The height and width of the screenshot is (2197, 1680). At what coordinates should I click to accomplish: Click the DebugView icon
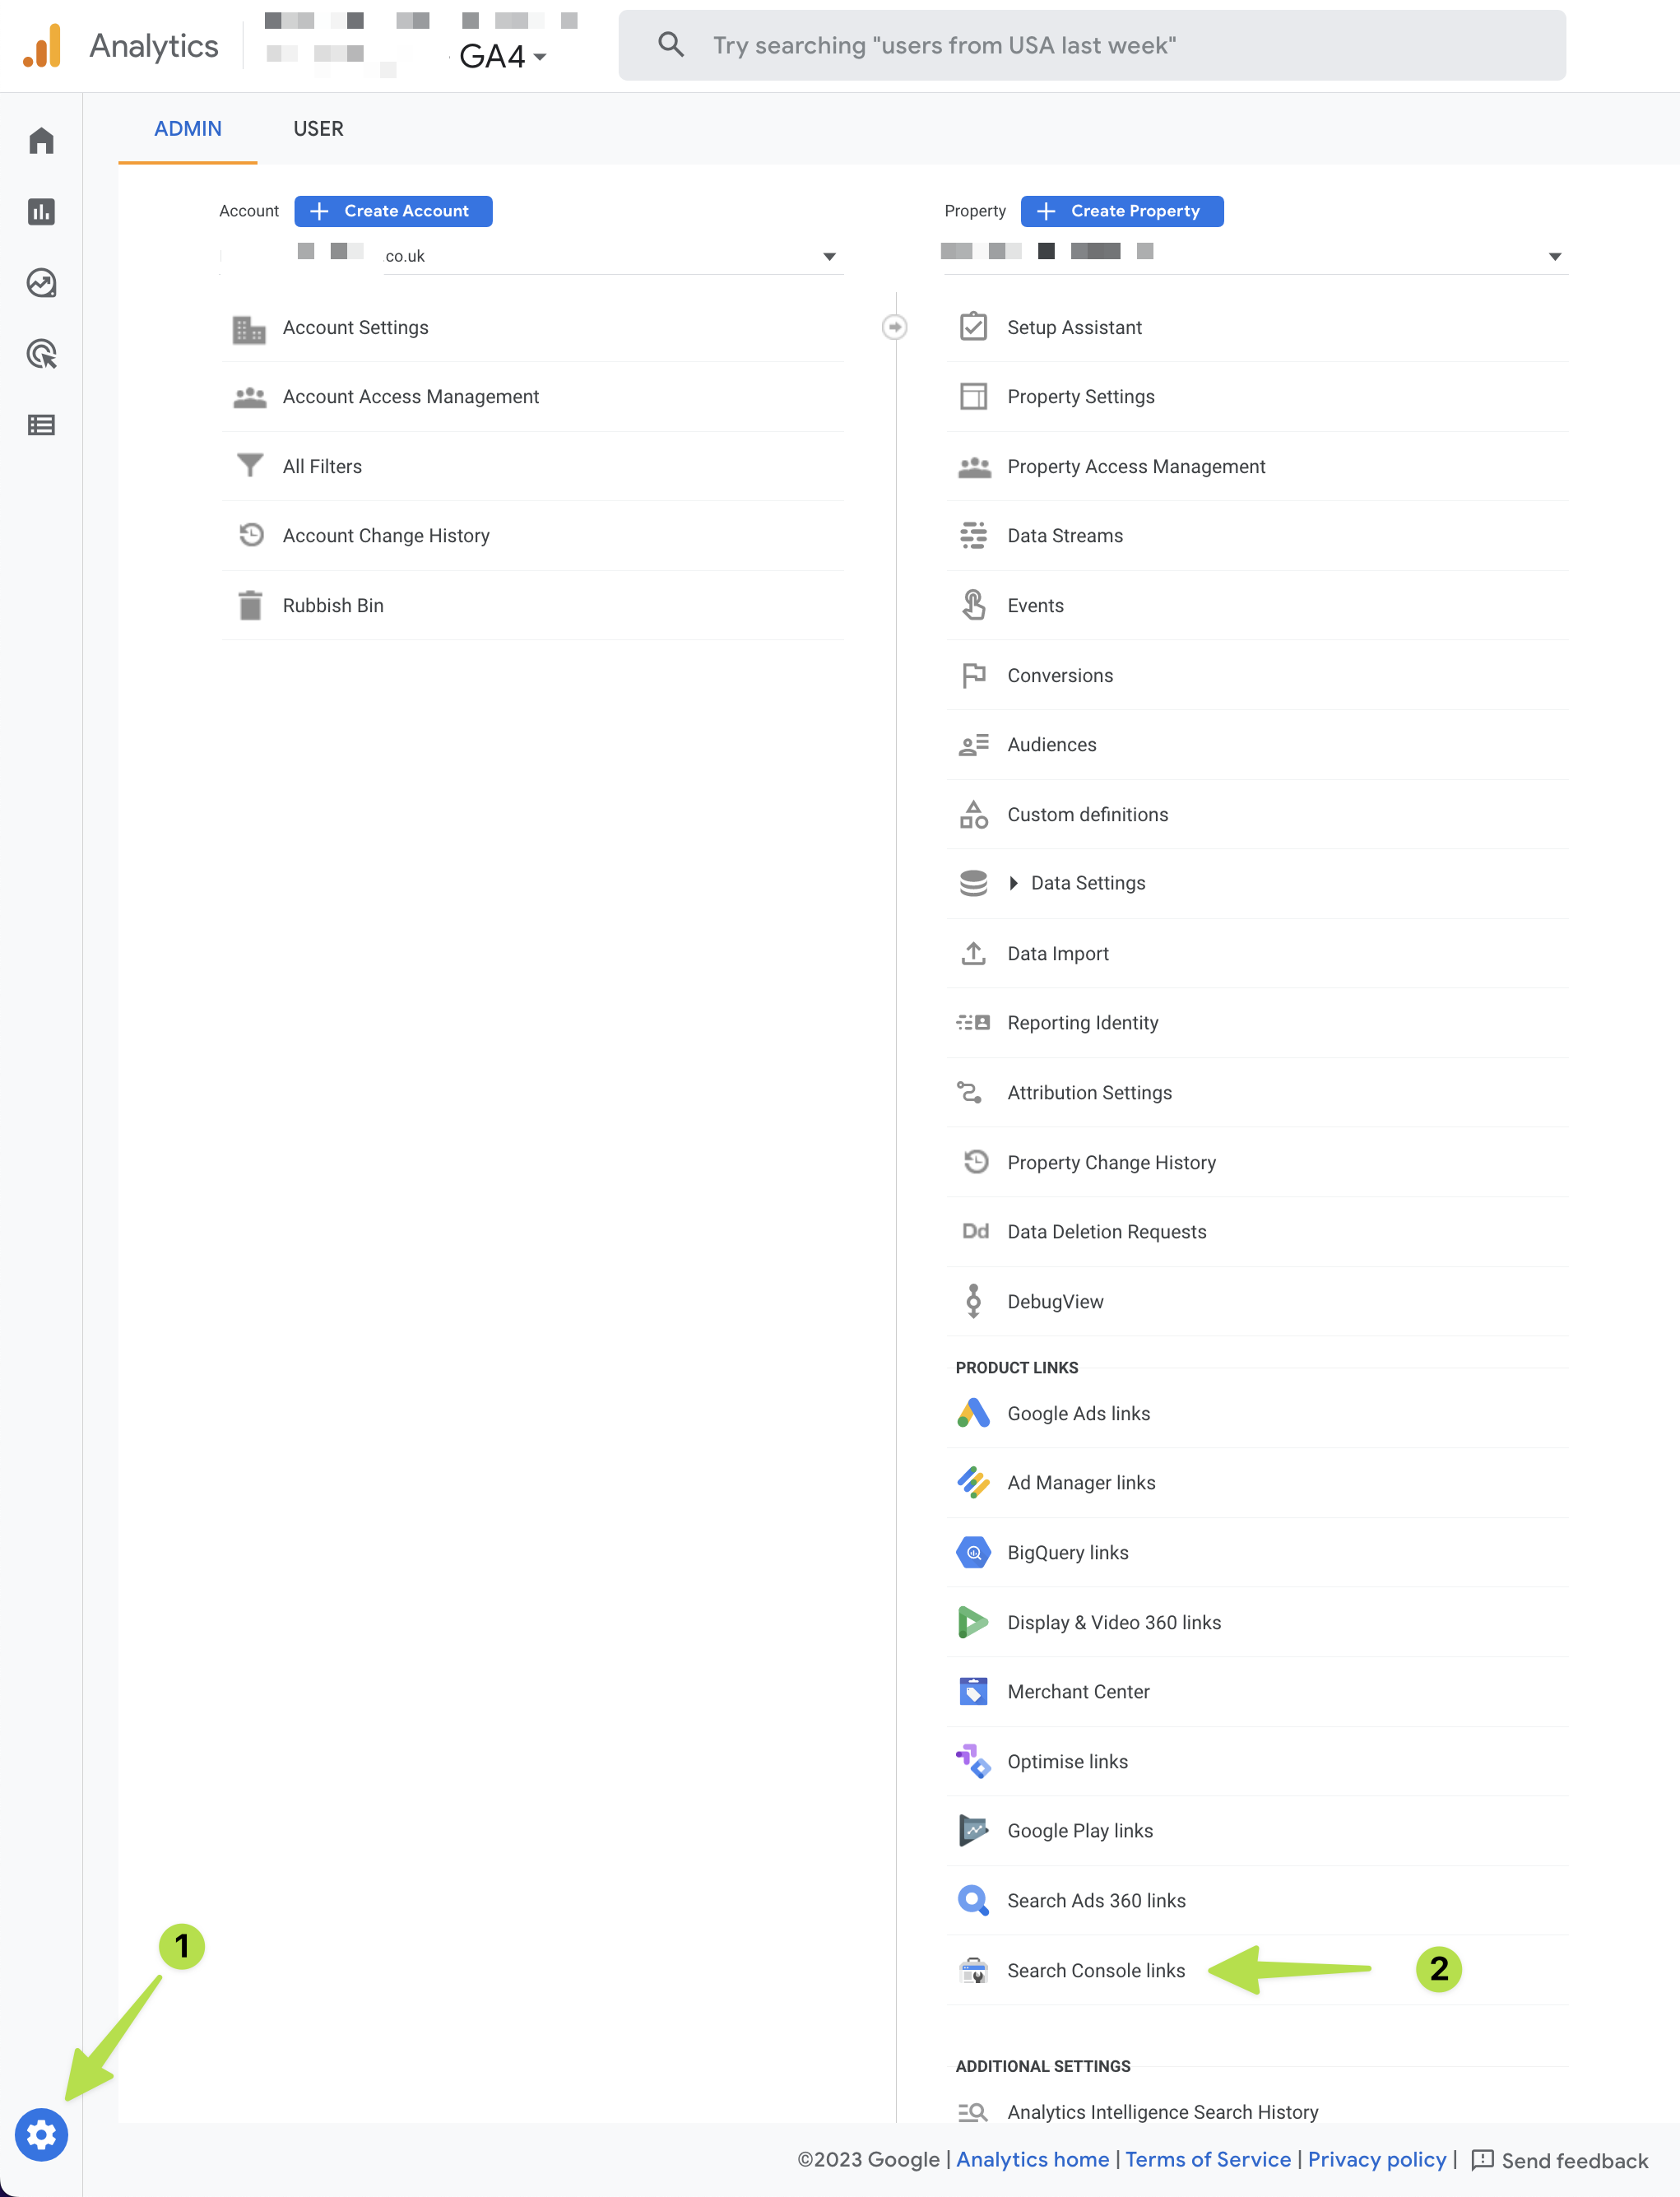[973, 1301]
